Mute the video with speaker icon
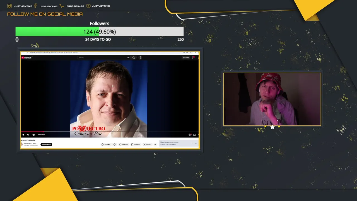 pyautogui.click(x=33, y=135)
